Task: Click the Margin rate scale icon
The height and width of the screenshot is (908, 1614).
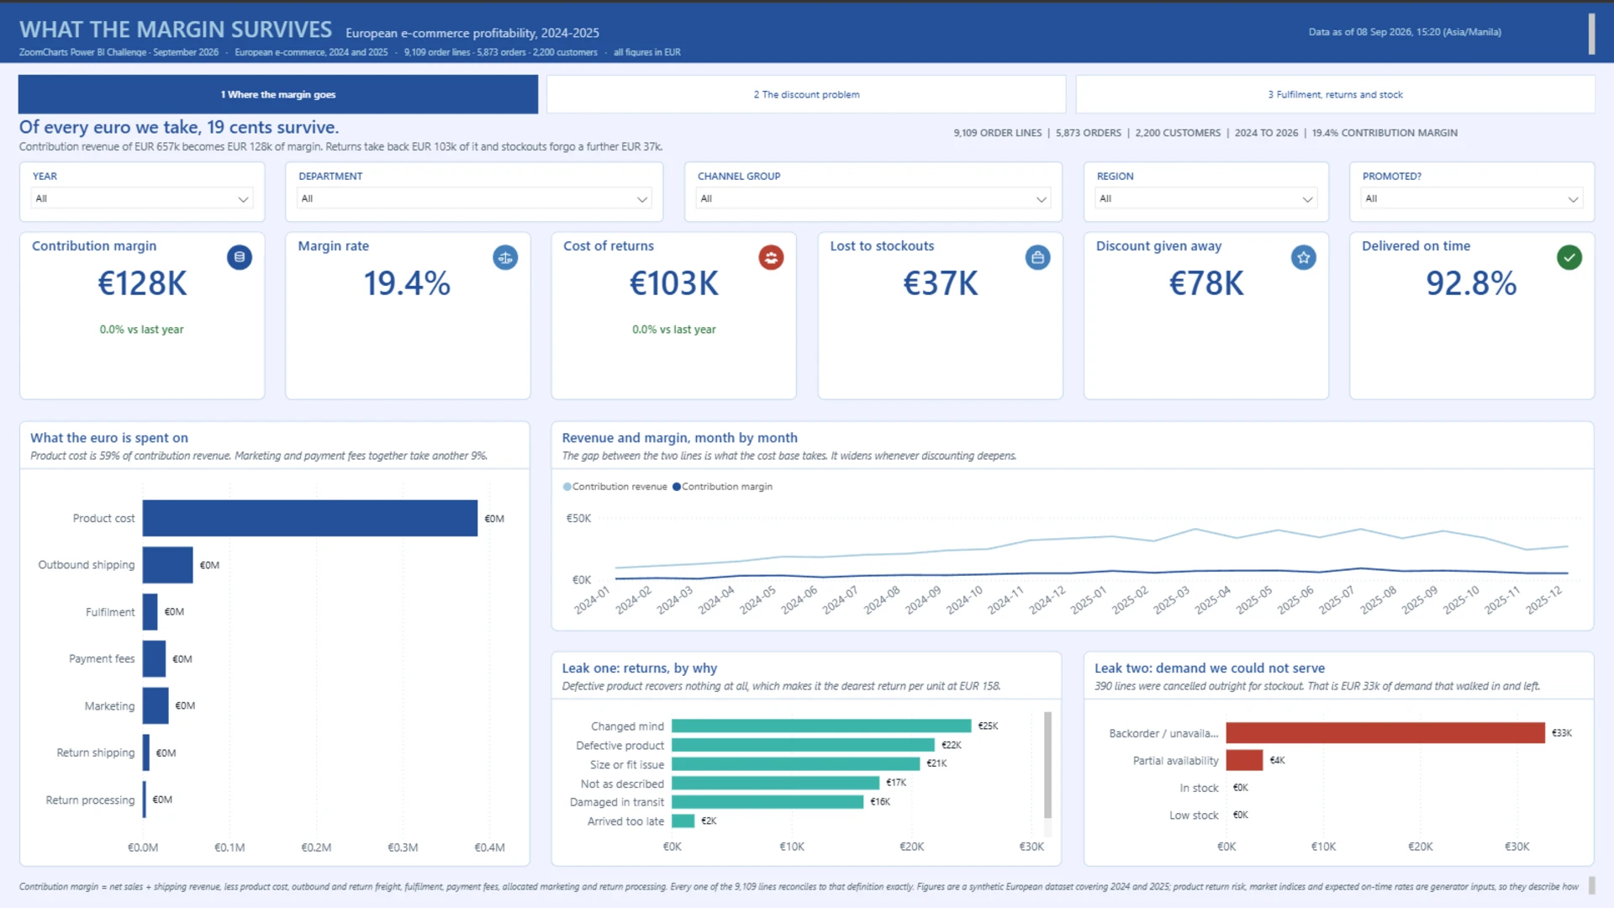Action: tap(505, 257)
